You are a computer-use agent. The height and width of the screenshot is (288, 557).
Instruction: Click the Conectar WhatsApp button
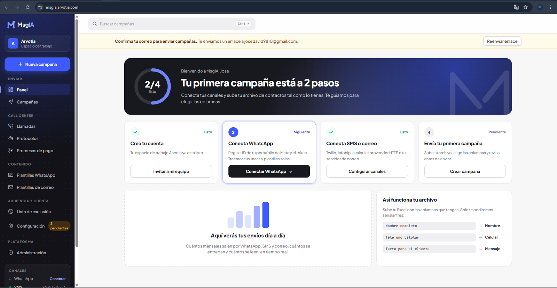[x=269, y=171]
